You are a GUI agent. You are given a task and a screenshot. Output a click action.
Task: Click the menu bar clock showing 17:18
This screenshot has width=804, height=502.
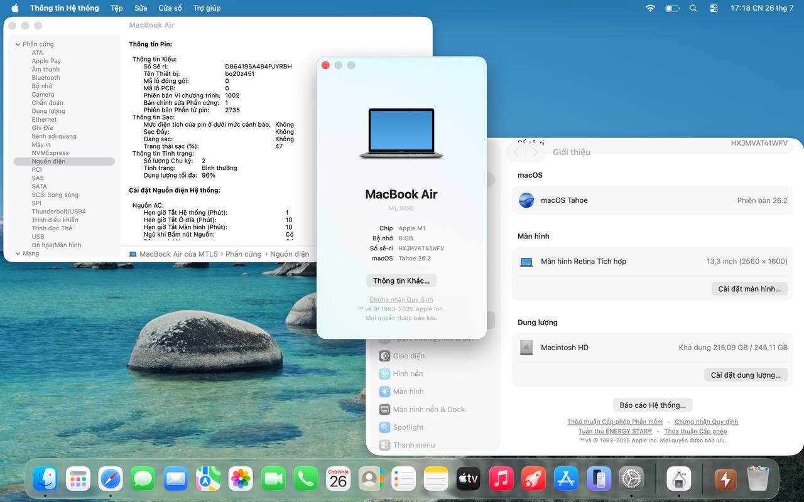[762, 8]
